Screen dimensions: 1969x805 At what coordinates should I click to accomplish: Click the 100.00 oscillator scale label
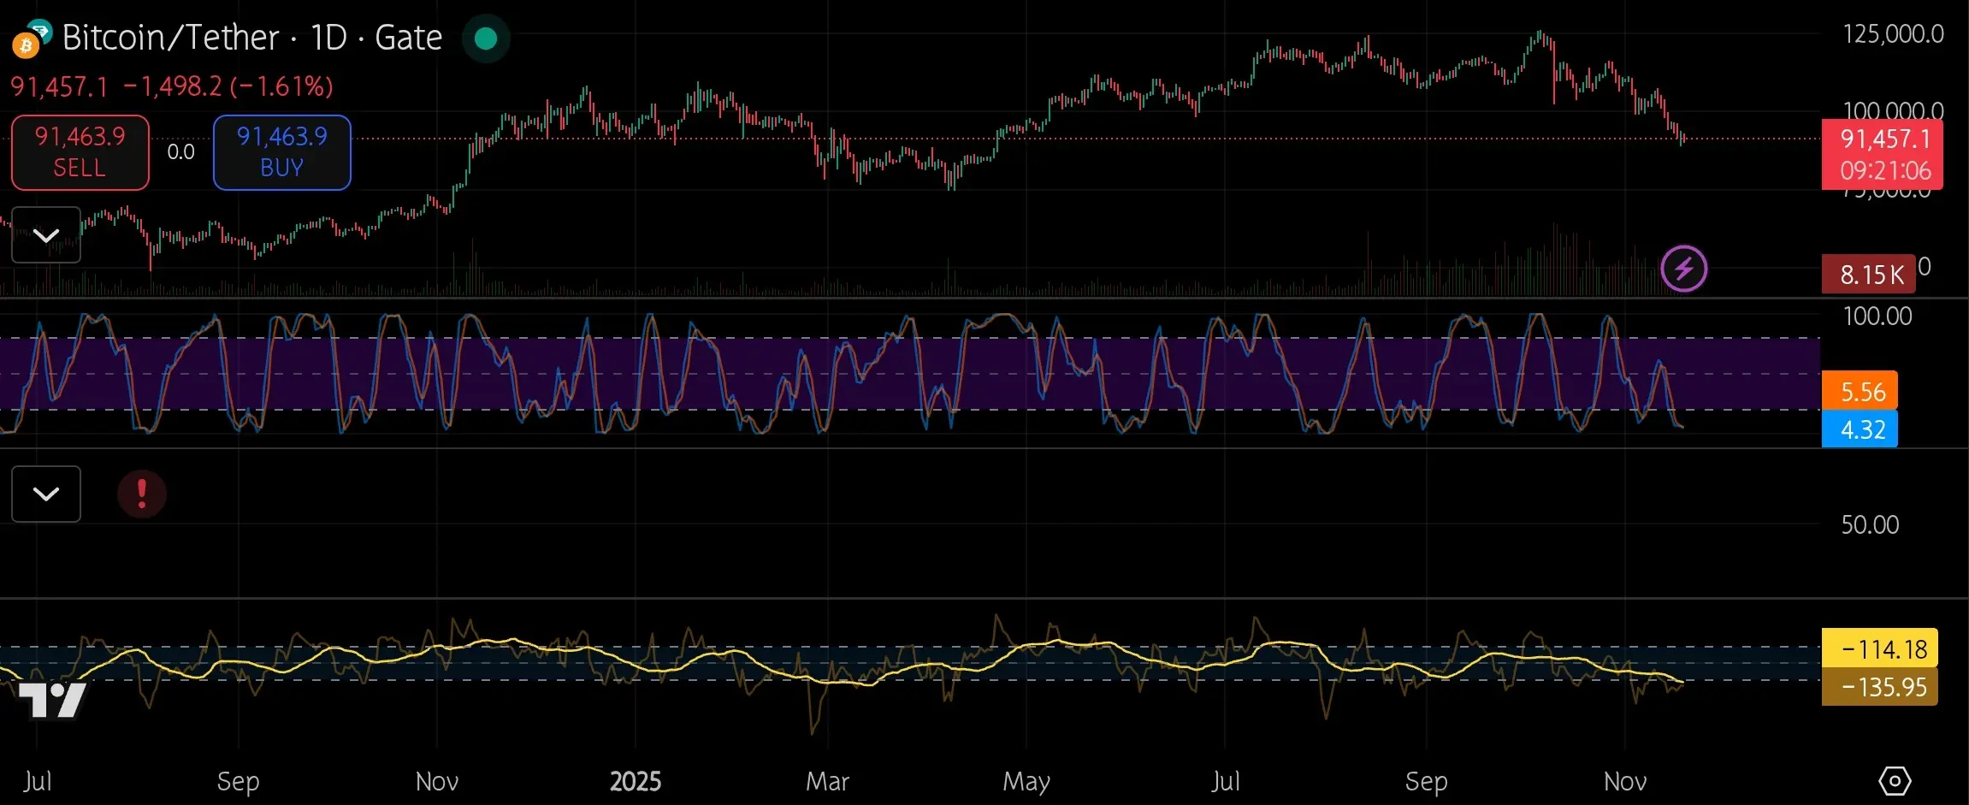[x=1877, y=317]
